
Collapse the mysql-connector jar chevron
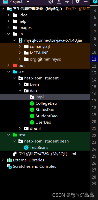click(14, 40)
